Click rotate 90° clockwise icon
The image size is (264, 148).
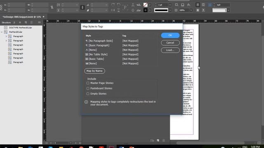tap(113, 5)
